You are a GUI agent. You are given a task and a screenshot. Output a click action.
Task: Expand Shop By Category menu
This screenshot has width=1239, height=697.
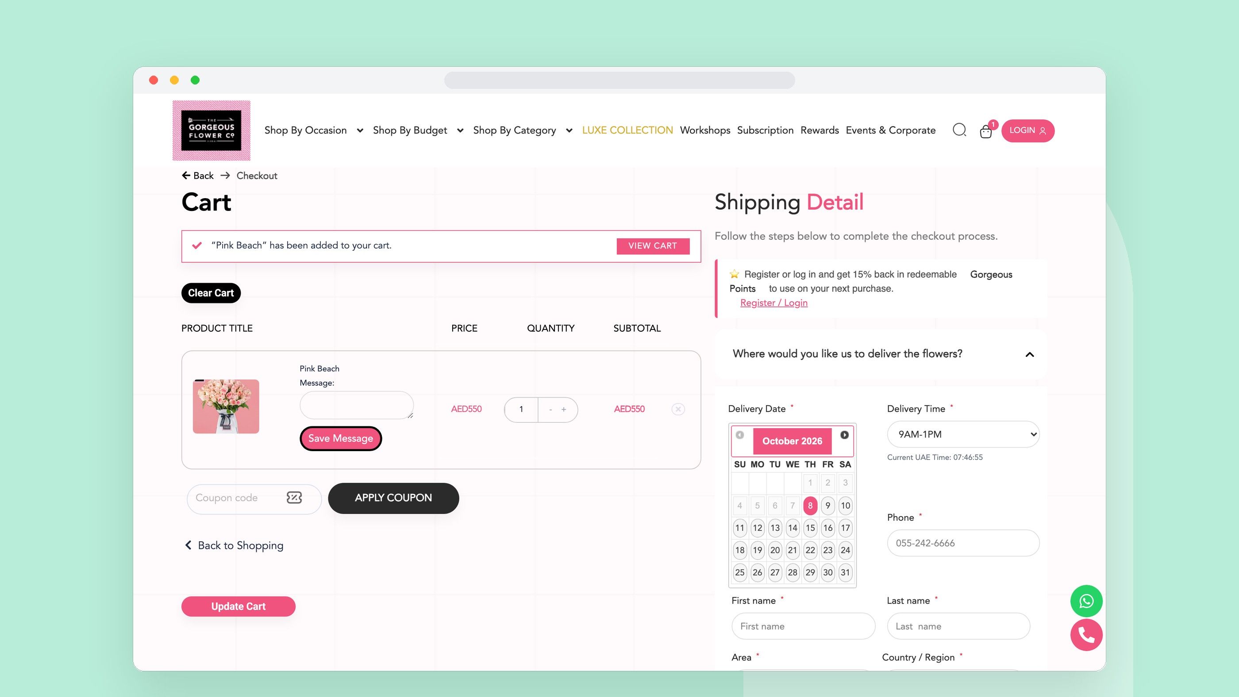click(x=569, y=131)
